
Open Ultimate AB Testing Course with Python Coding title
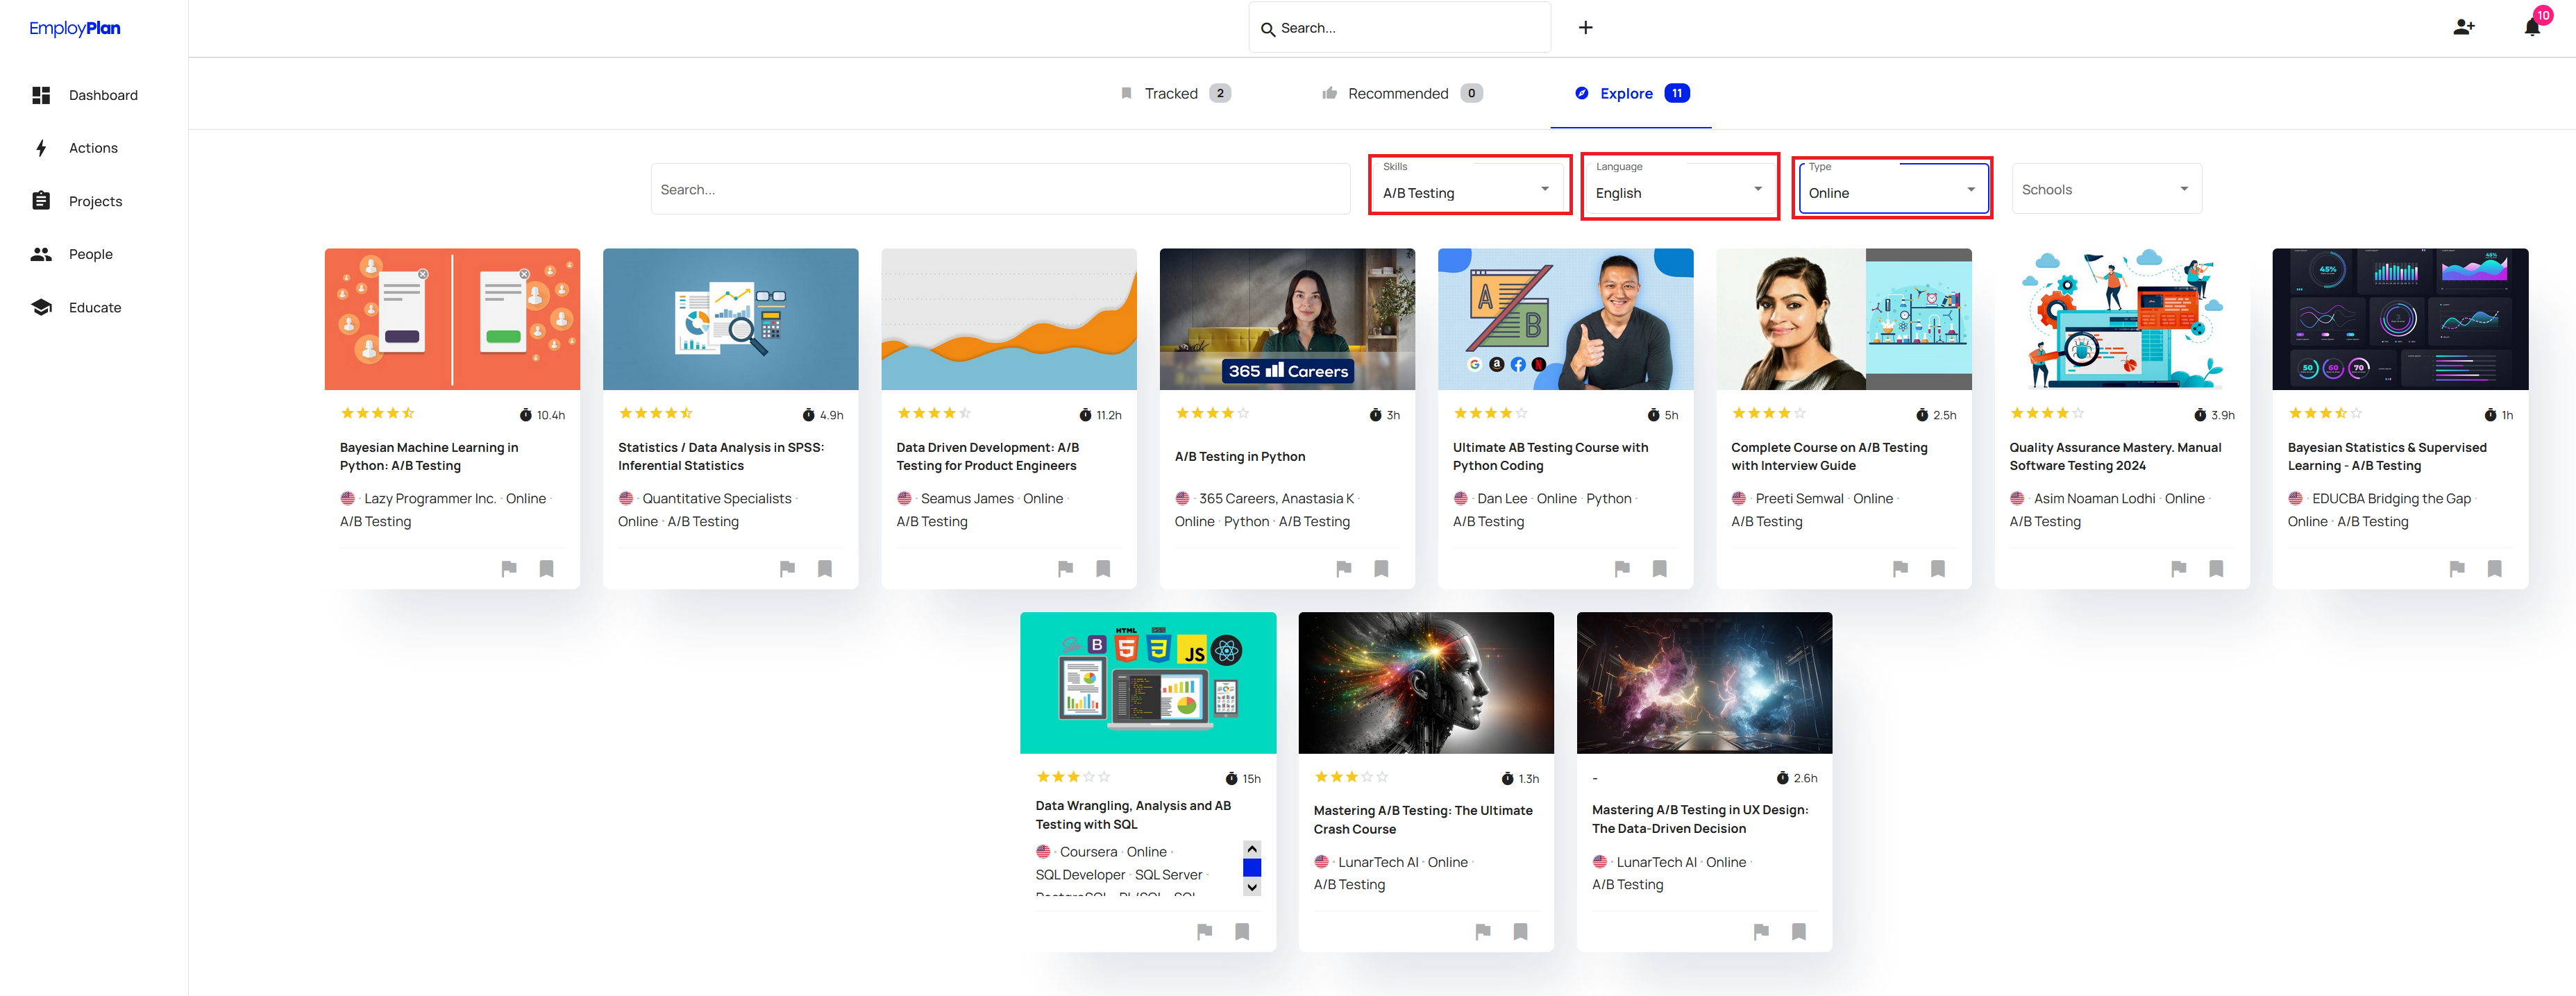click(1550, 457)
